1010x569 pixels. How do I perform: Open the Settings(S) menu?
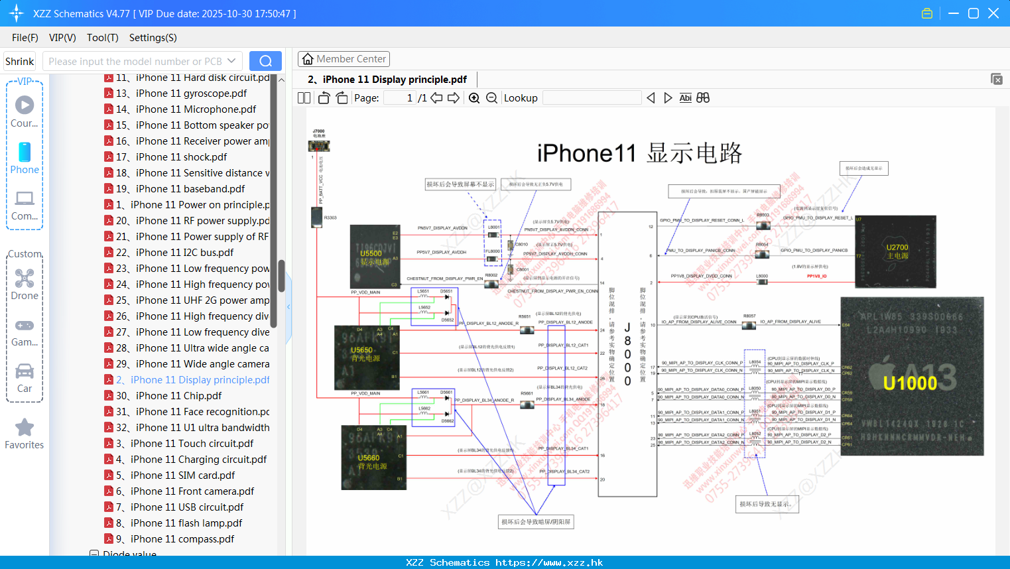153,38
